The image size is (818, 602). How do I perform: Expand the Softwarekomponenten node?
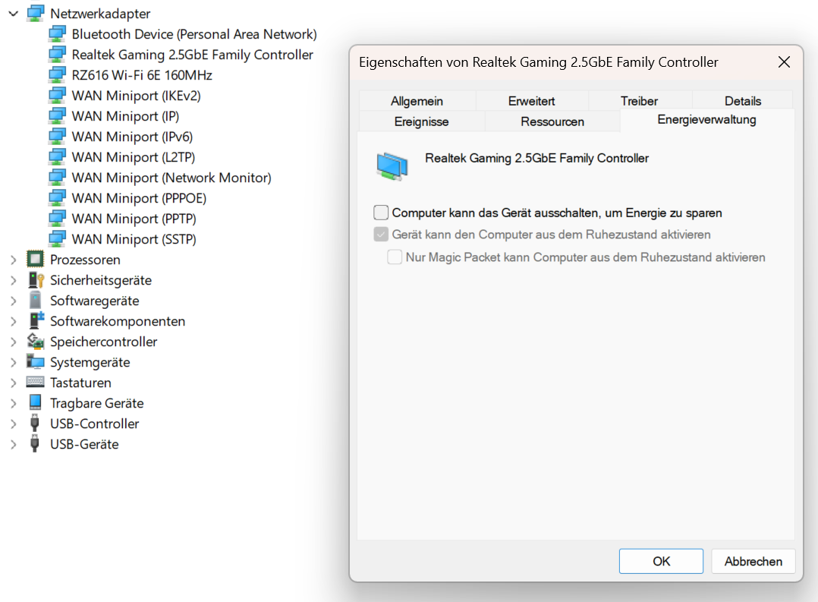coord(14,321)
